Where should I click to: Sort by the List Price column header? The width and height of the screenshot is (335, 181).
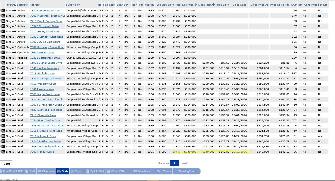tap(189, 5)
